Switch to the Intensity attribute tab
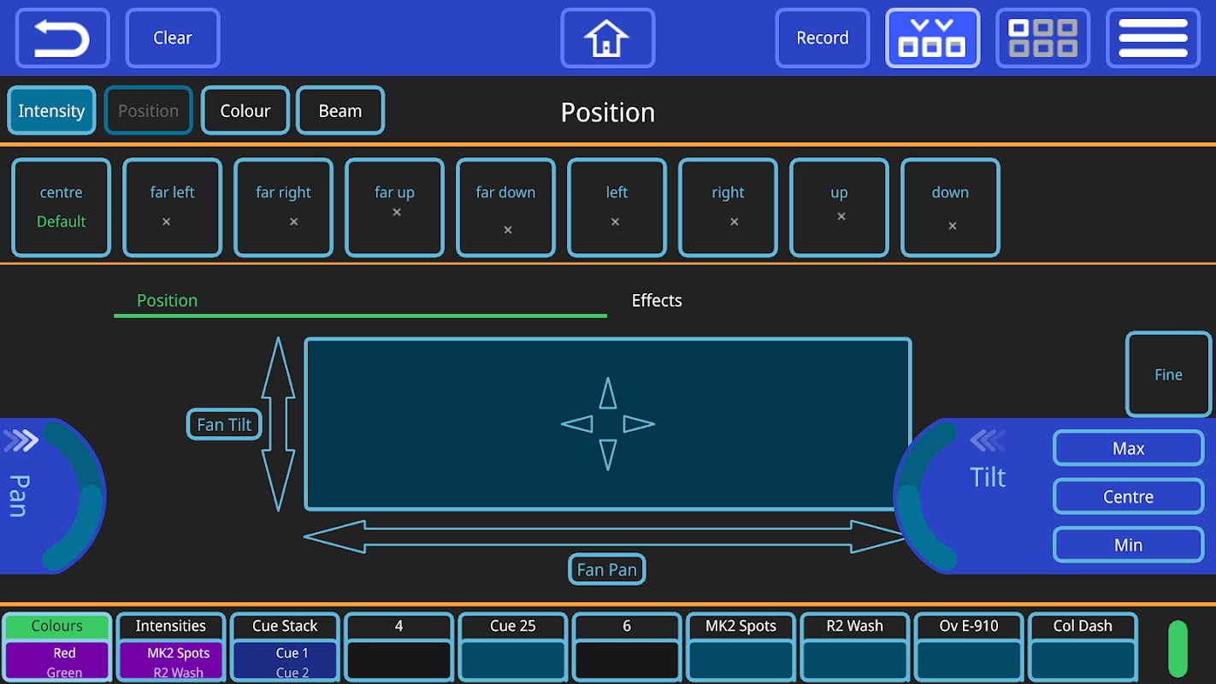 coord(51,110)
